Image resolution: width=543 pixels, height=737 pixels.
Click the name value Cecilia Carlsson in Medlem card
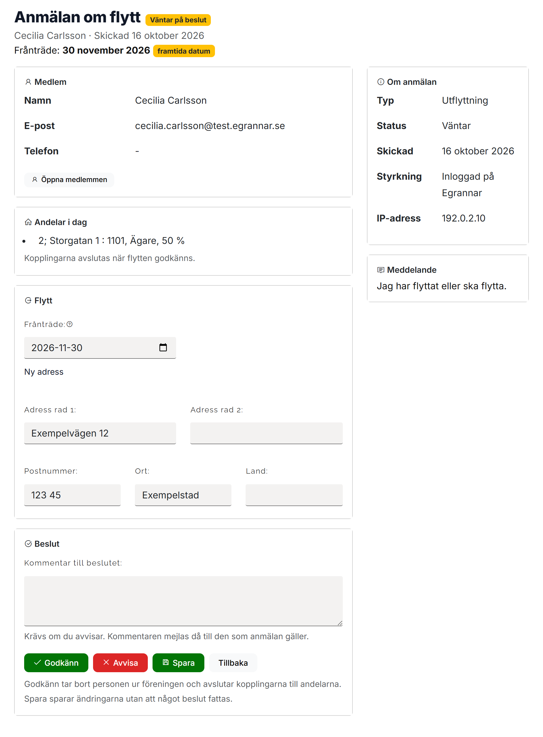[171, 100]
